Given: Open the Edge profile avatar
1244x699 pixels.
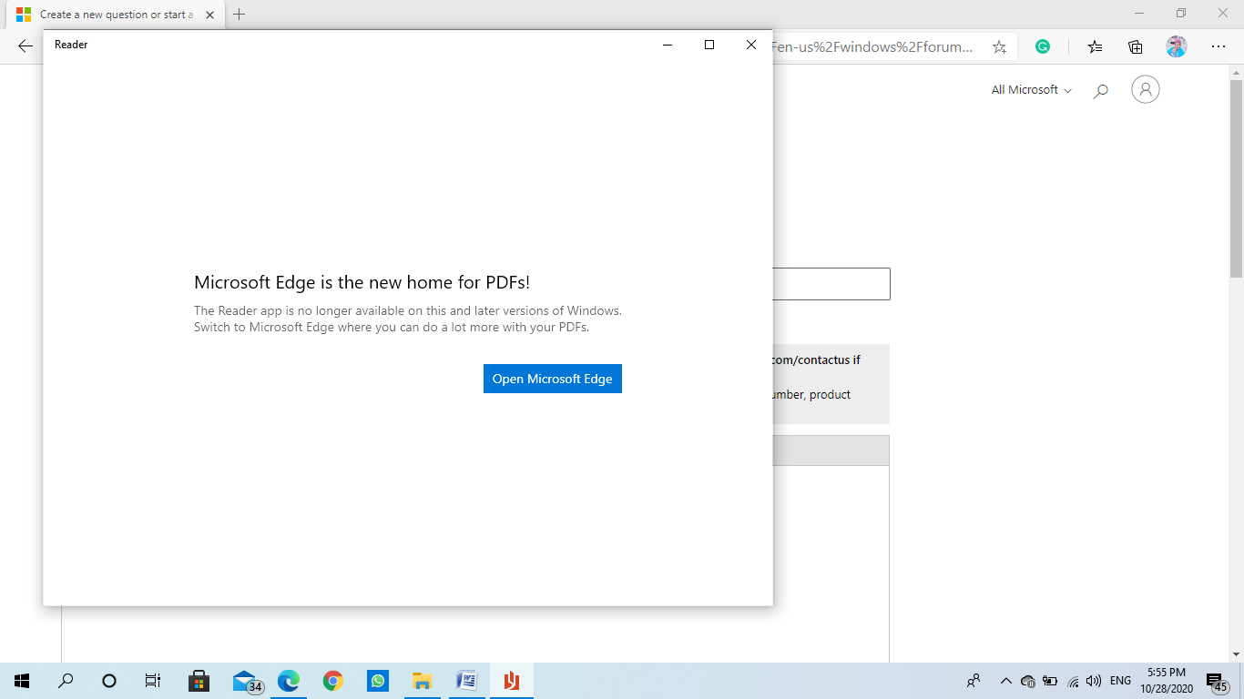Looking at the screenshot, I should pos(1177,46).
